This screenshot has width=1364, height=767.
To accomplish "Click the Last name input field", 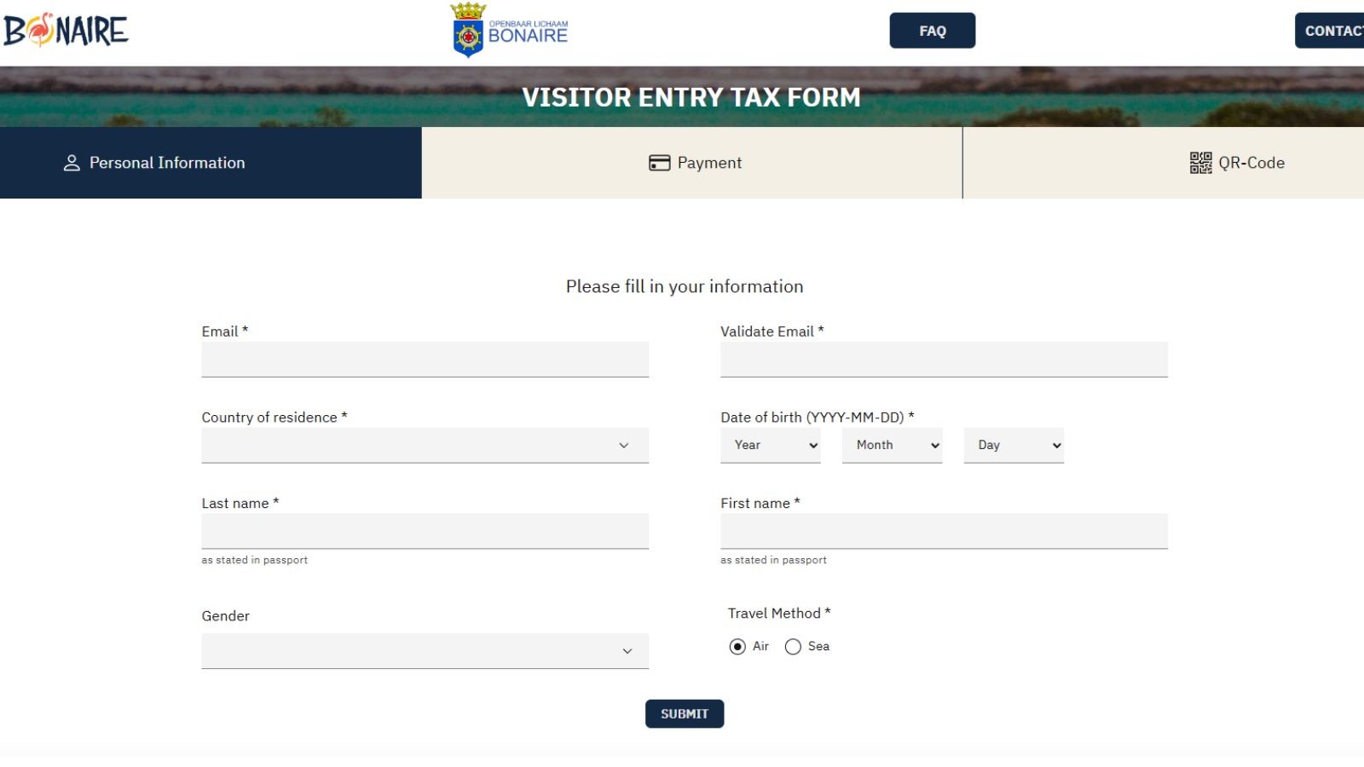I will click(424, 530).
